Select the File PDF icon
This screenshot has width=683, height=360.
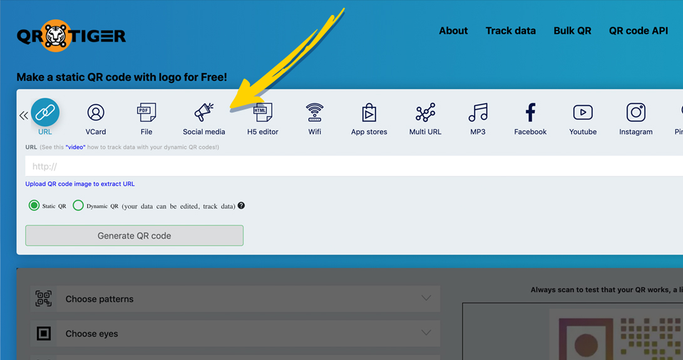(146, 113)
